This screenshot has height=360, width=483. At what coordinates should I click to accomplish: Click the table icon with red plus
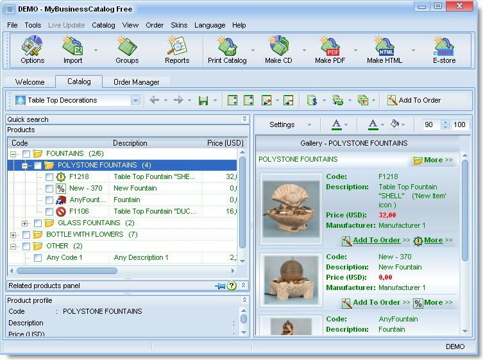(x=266, y=100)
